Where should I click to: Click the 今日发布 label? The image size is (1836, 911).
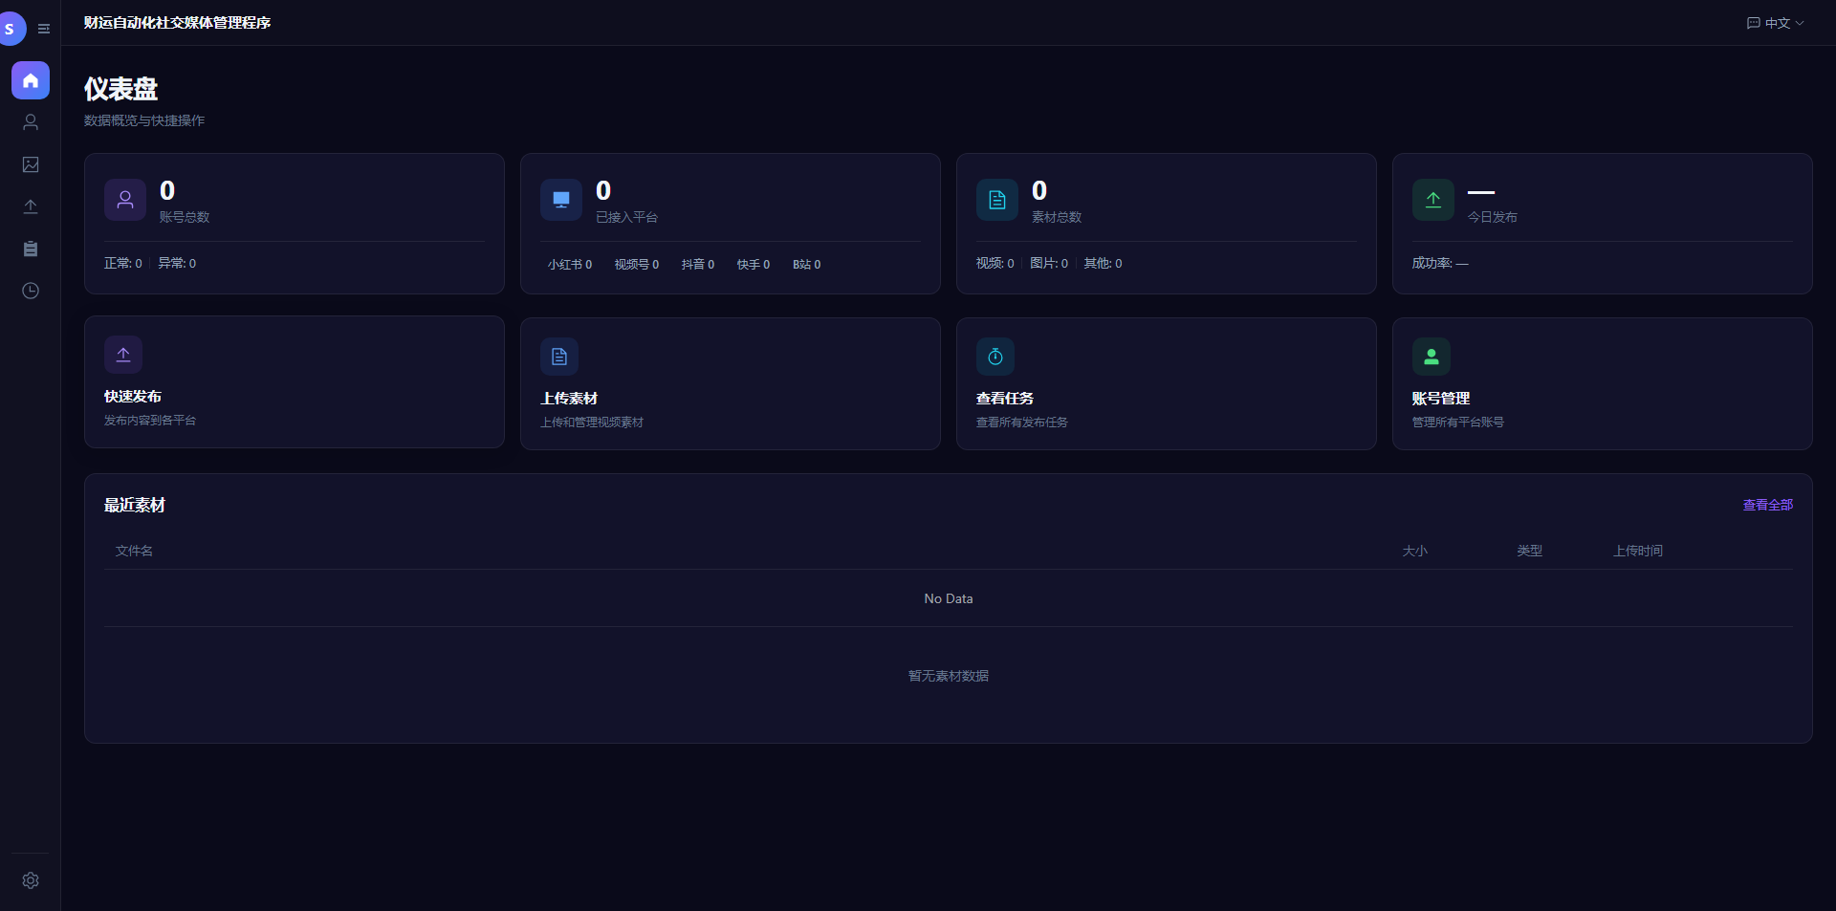point(1493,217)
